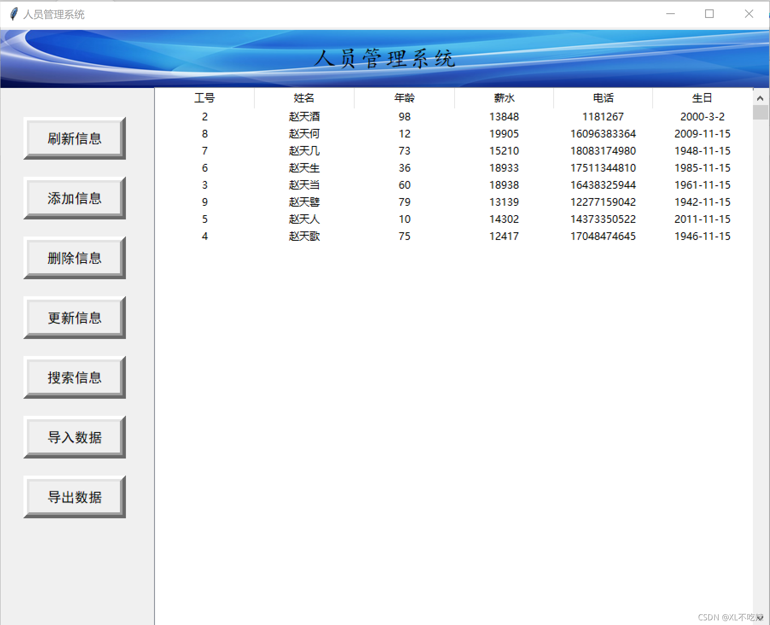The height and width of the screenshot is (625, 770).
Task: Click salary value 13848
Action: pos(504,117)
